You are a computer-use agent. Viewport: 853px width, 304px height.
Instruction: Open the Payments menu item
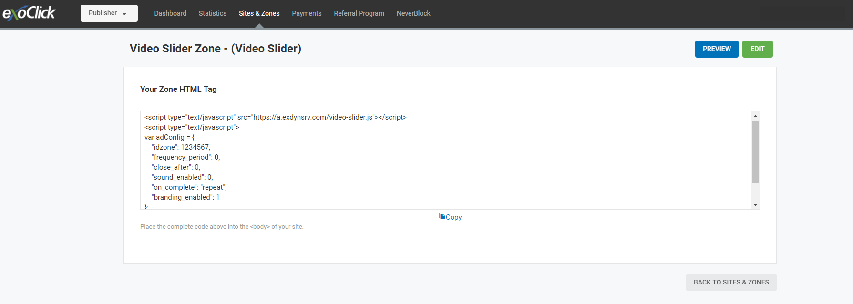coord(307,13)
